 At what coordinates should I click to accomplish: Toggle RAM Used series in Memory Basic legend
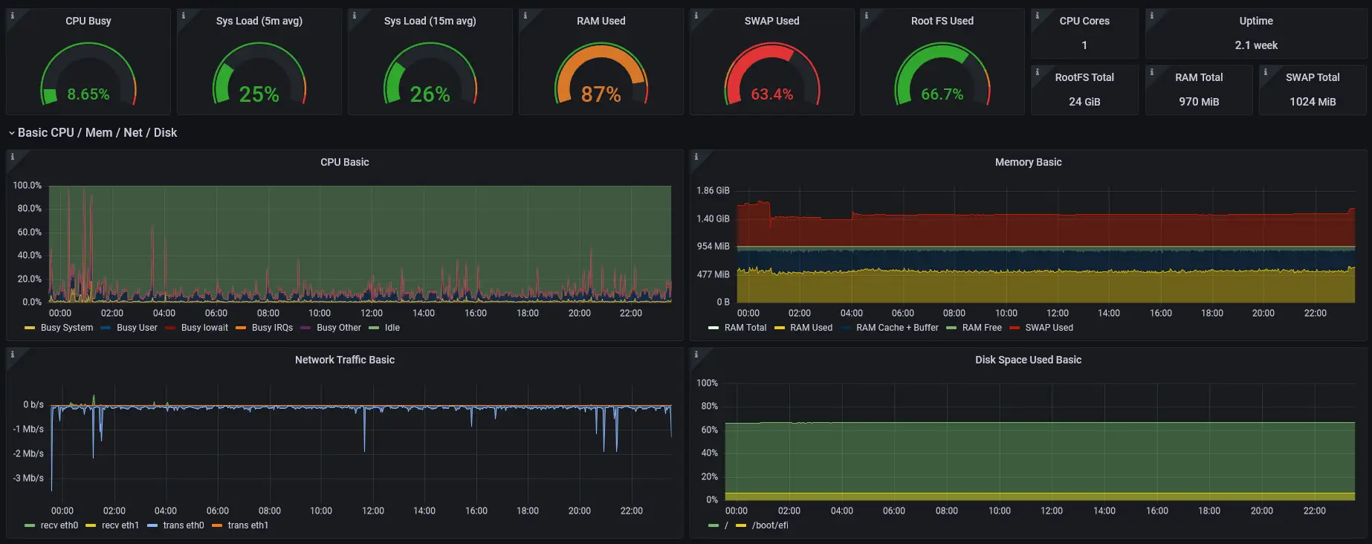tap(812, 328)
